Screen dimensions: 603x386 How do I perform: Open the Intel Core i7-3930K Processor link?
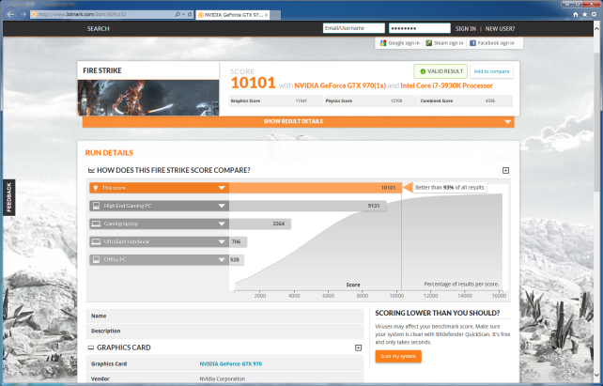coord(446,85)
